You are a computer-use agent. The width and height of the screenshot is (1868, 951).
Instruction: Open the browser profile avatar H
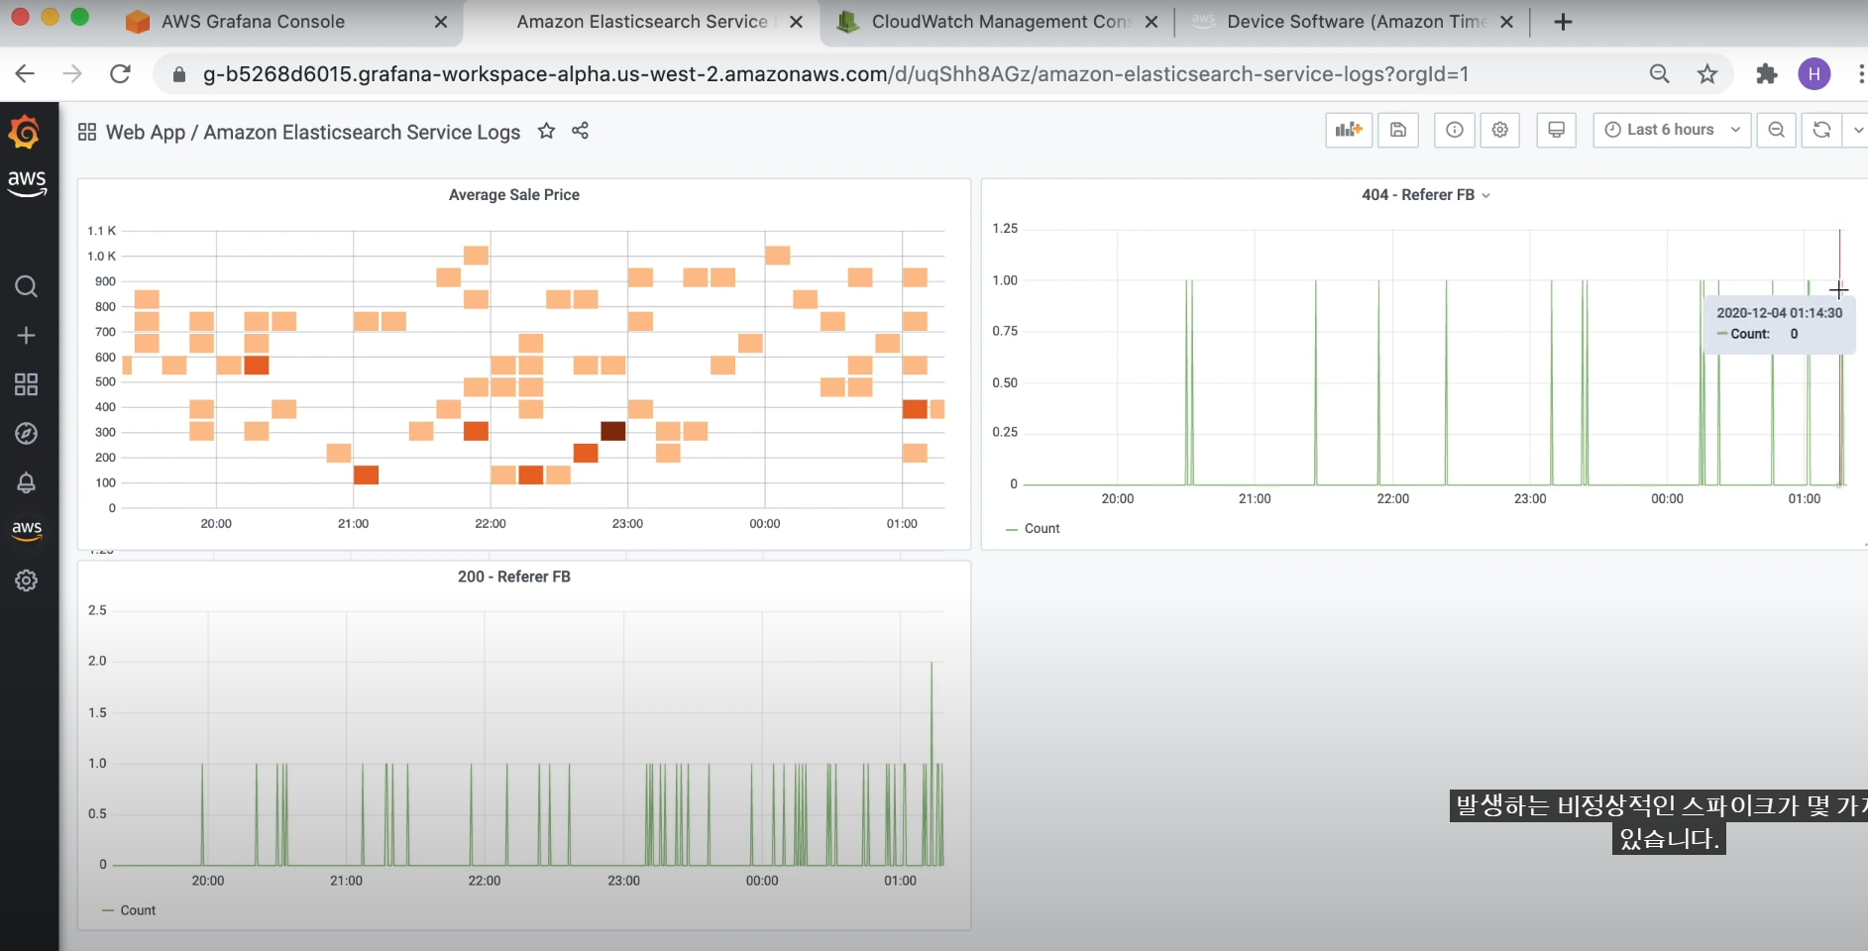coord(1814,73)
